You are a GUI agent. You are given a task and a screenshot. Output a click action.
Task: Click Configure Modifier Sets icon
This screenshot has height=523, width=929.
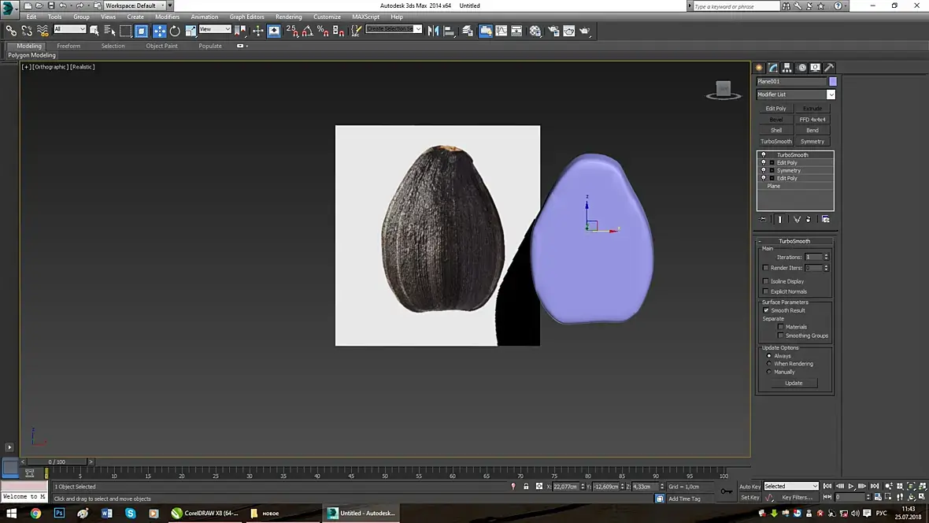pyautogui.click(x=825, y=219)
